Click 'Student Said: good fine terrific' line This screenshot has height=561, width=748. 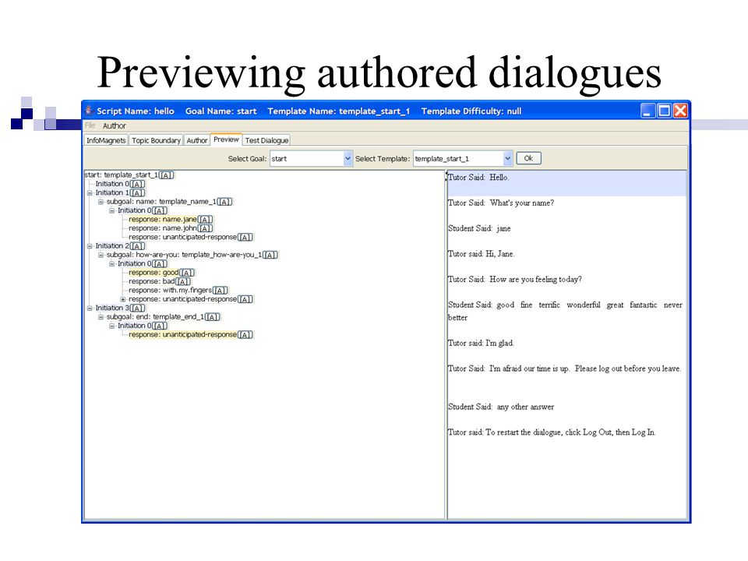(566, 311)
